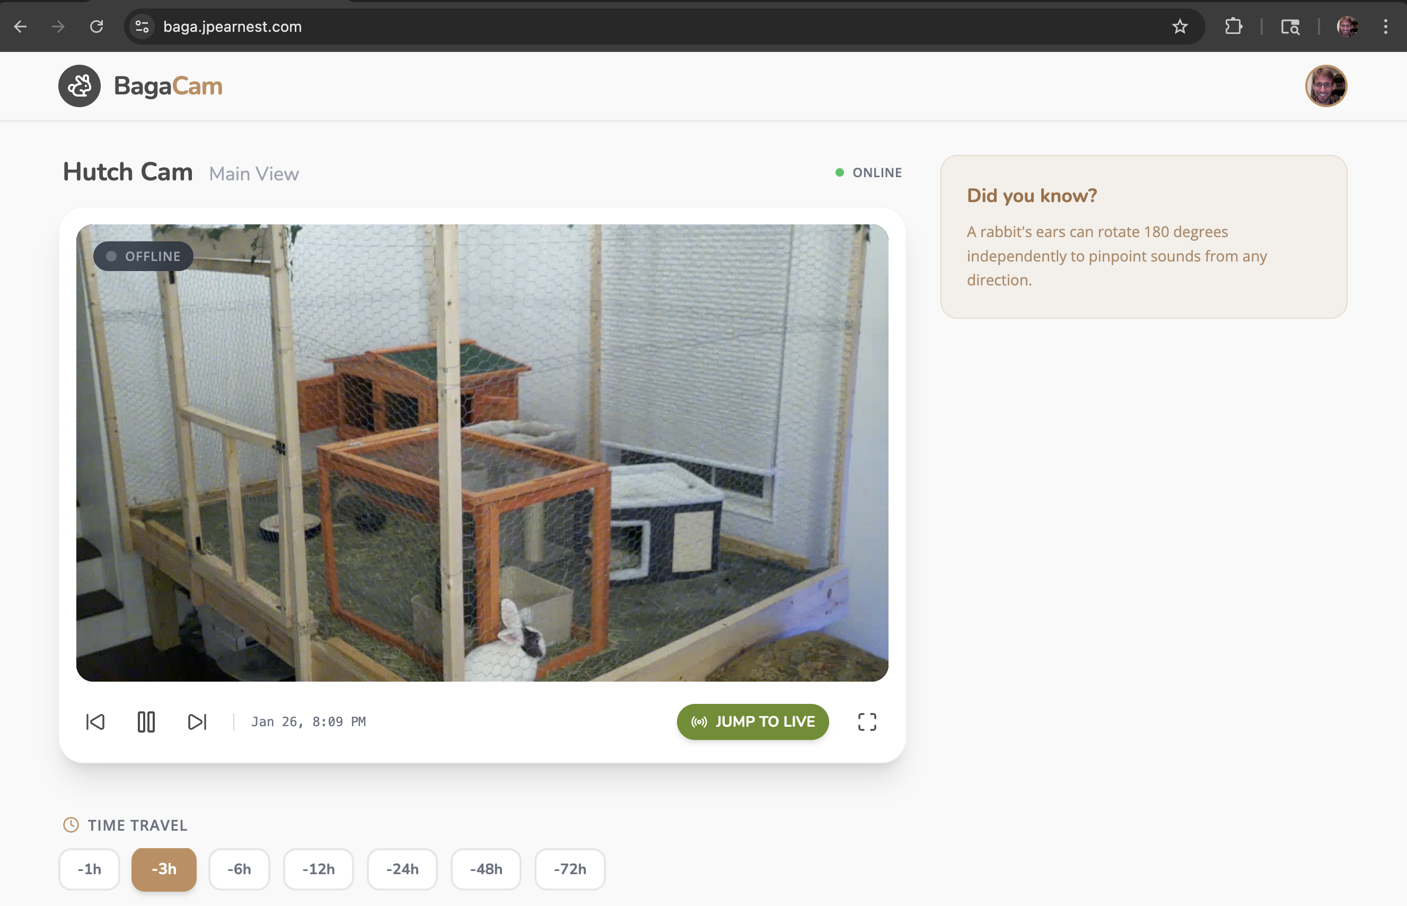1407x906 pixels.
Task: Select the -1h time travel option
Action: click(x=90, y=869)
